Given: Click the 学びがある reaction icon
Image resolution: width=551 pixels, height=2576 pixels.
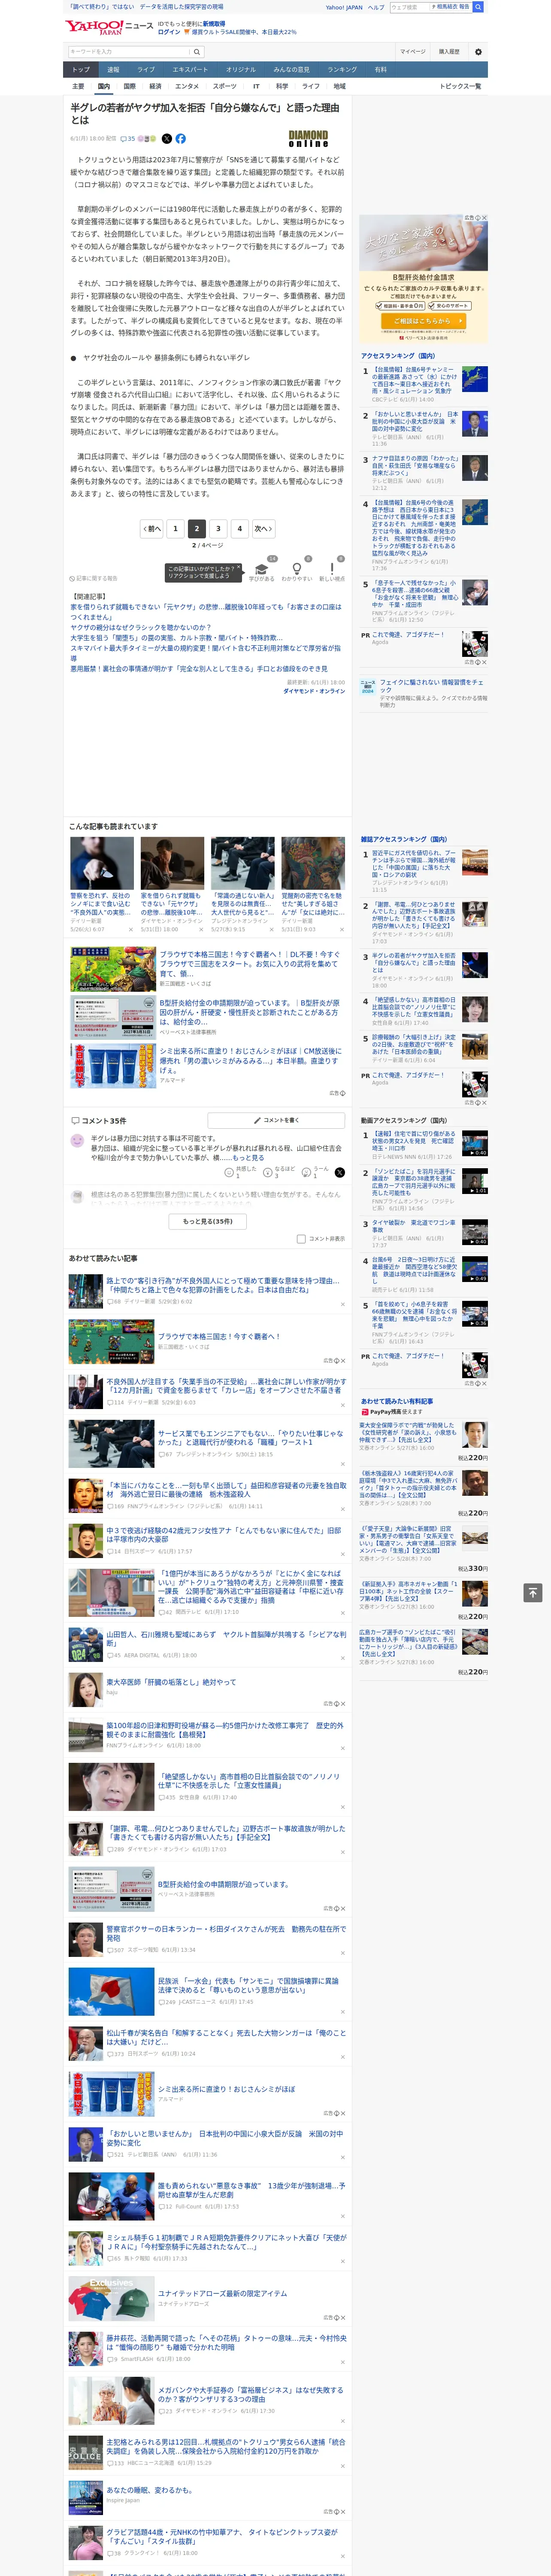Looking at the screenshot, I should coord(262,568).
